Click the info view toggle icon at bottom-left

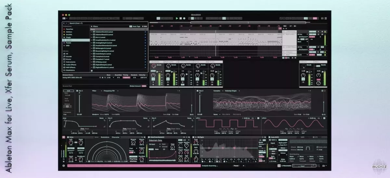tap(64, 165)
